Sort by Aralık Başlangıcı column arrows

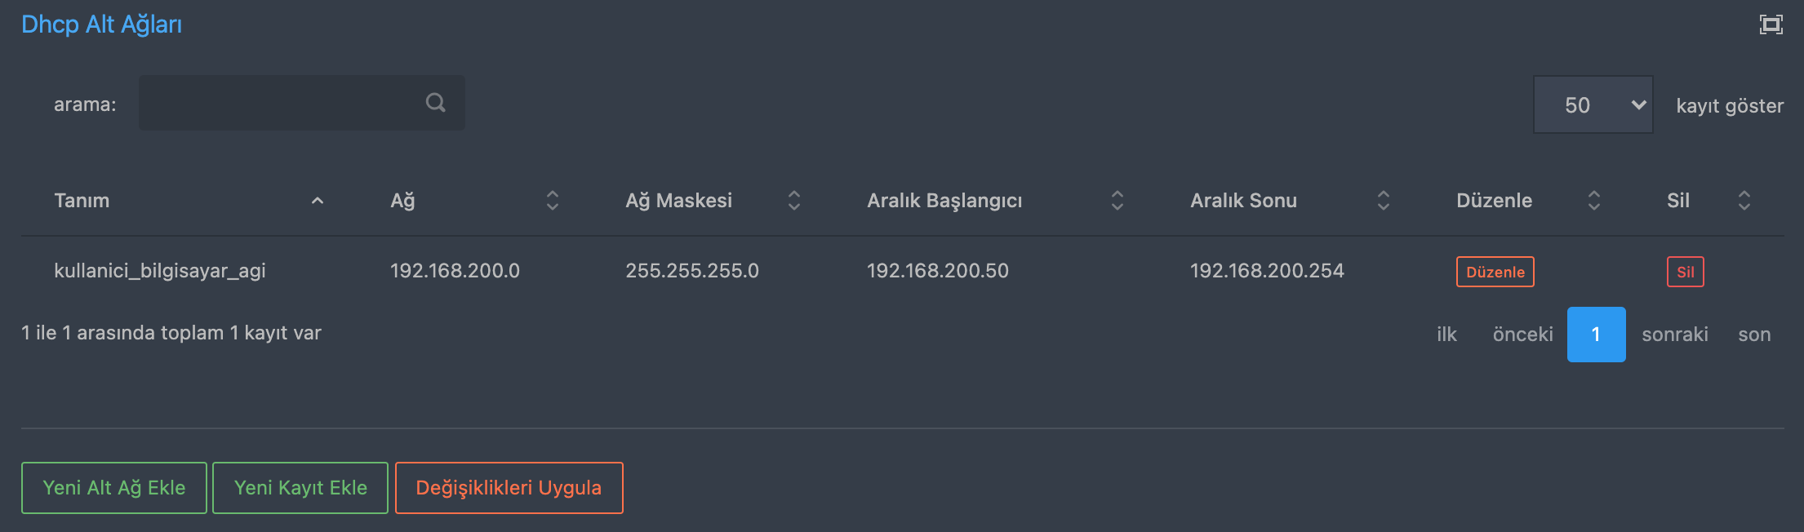click(x=1118, y=201)
